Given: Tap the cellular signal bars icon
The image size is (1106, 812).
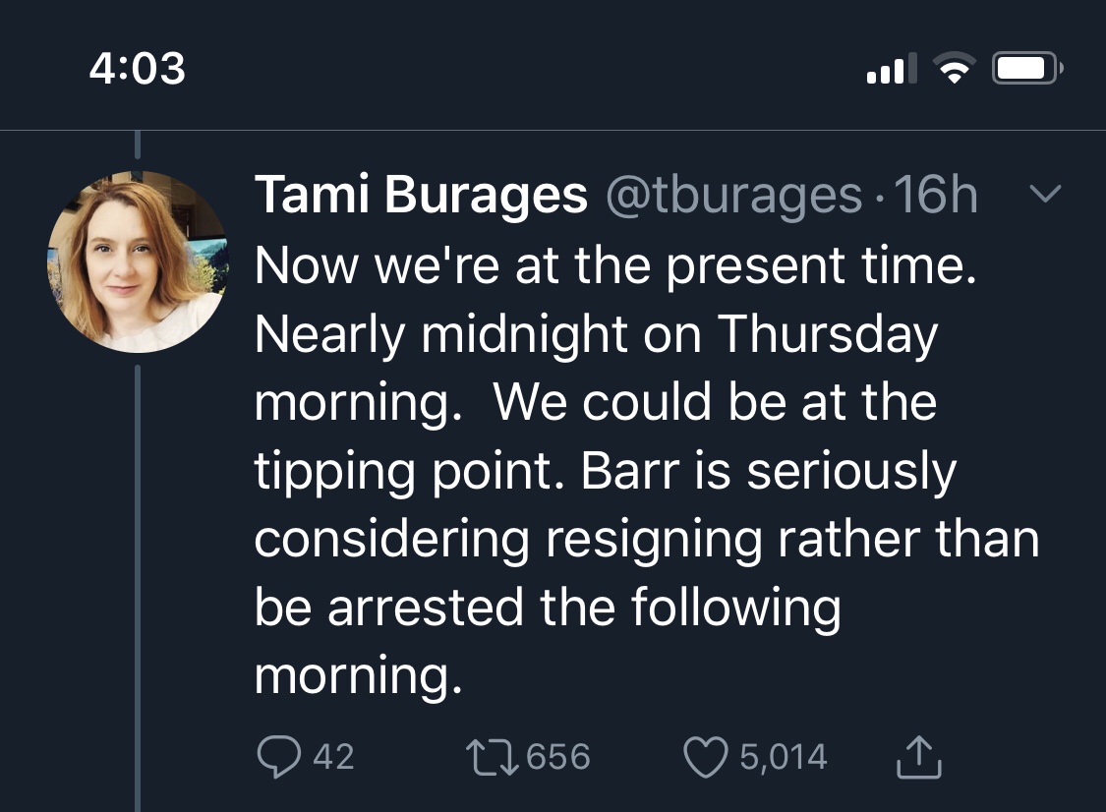Looking at the screenshot, I should coord(891,69).
